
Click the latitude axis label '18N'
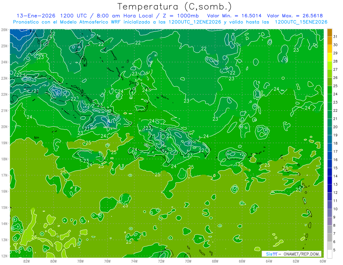click(x=4, y=159)
